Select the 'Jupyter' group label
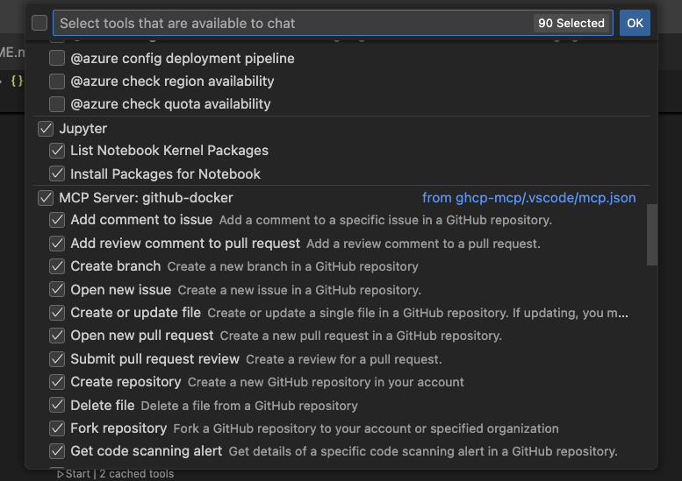 pos(83,129)
